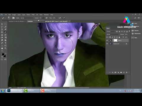Screen dimensions: 142x106
Task: Toggle Quick Mask mode
Action: [x=2, y=59]
